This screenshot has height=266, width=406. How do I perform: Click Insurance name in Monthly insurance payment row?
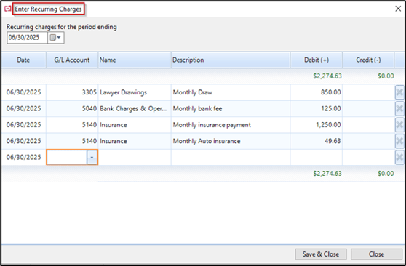(135, 125)
